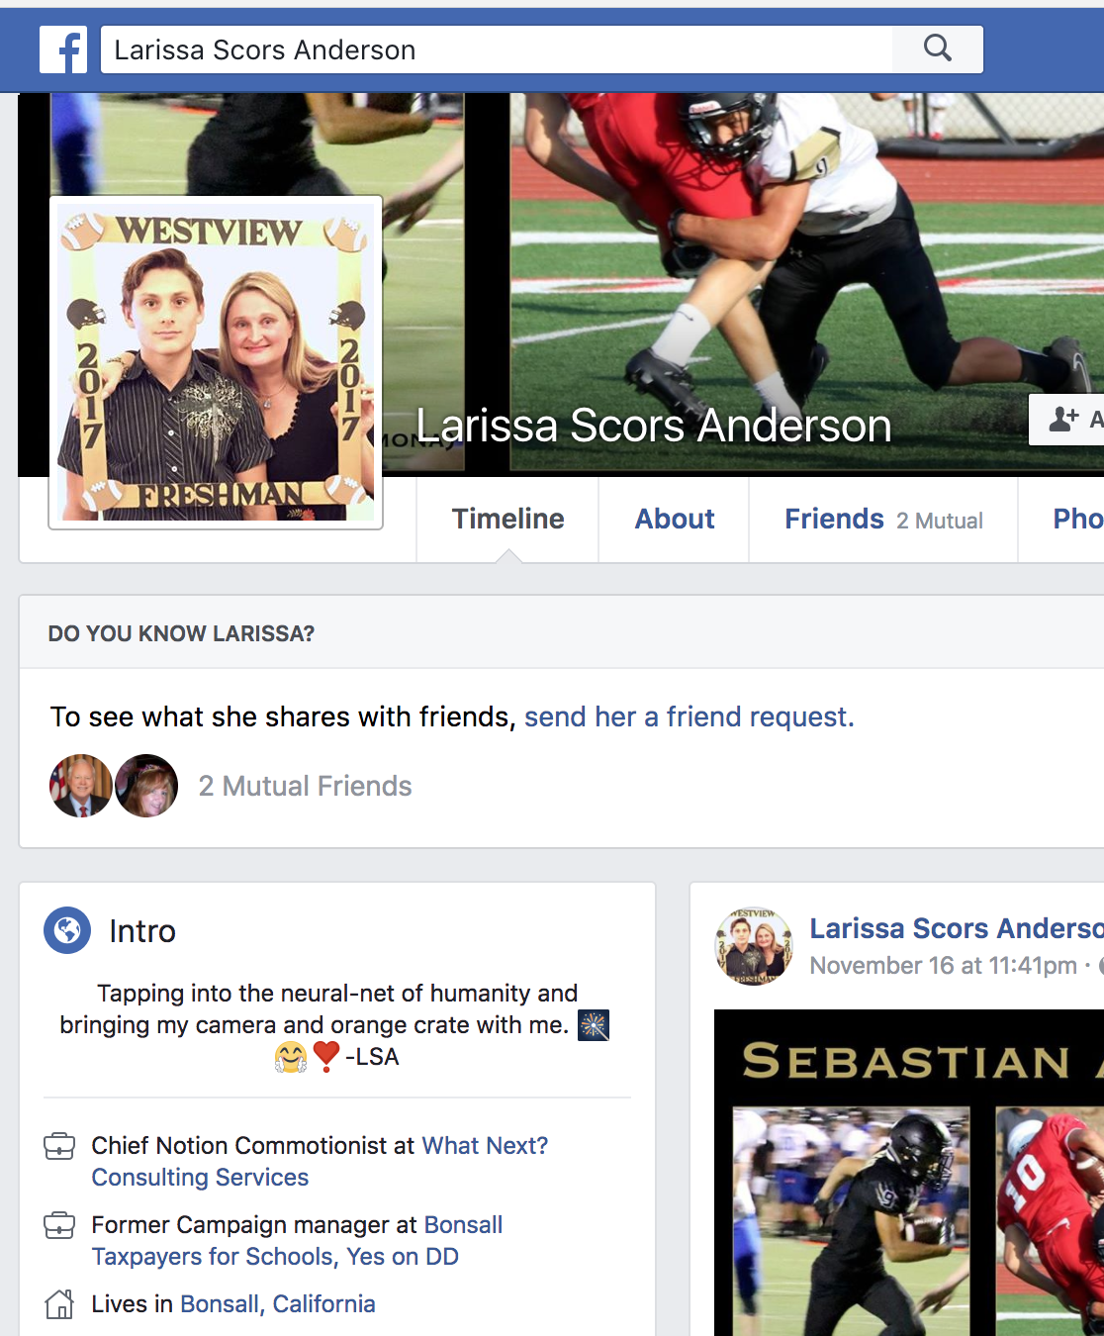The width and height of the screenshot is (1104, 1336).
Task: Click the Intro globe icon
Action: [x=67, y=930]
